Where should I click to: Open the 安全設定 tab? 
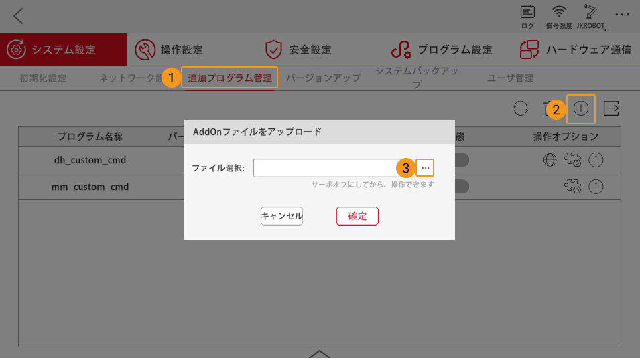[298, 50]
